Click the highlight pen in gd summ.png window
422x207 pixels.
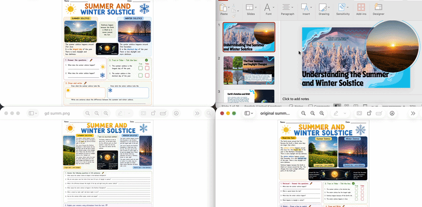120,113
